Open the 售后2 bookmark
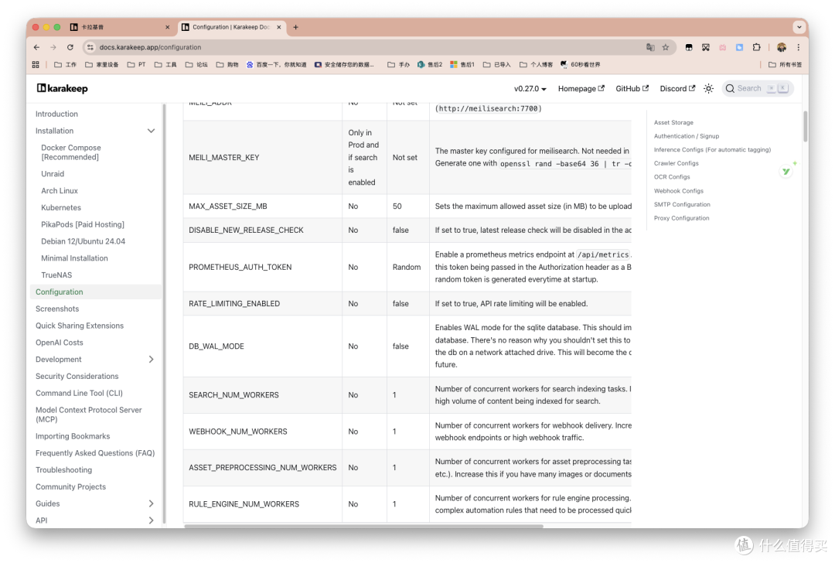 430,64
